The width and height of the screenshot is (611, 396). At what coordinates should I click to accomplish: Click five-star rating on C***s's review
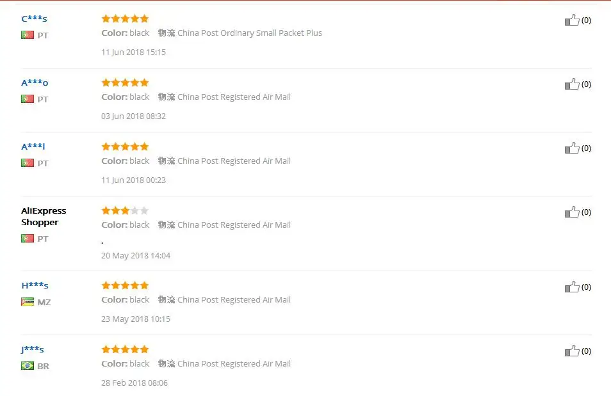pos(125,19)
